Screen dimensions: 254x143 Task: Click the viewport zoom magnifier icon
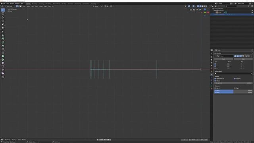[x=200, y=10]
